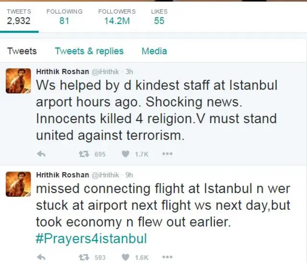
Task: Like the tweet with 1.6K likes
Action: [x=125, y=257]
